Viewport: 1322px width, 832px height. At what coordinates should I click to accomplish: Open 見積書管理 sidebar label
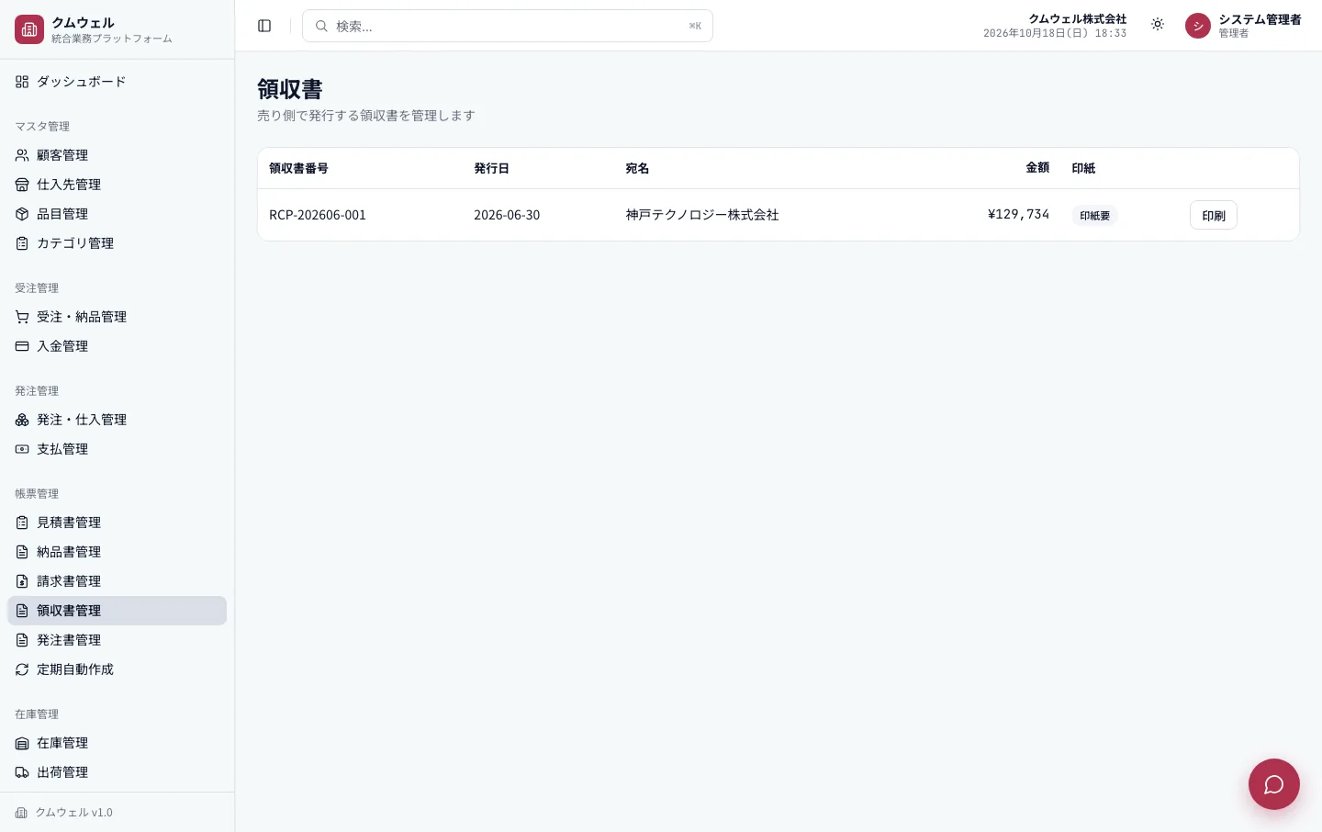[x=69, y=523]
